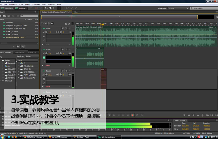Expand Track 1 automation lanes arrow
The image size is (218, 148).
tap(43, 44)
